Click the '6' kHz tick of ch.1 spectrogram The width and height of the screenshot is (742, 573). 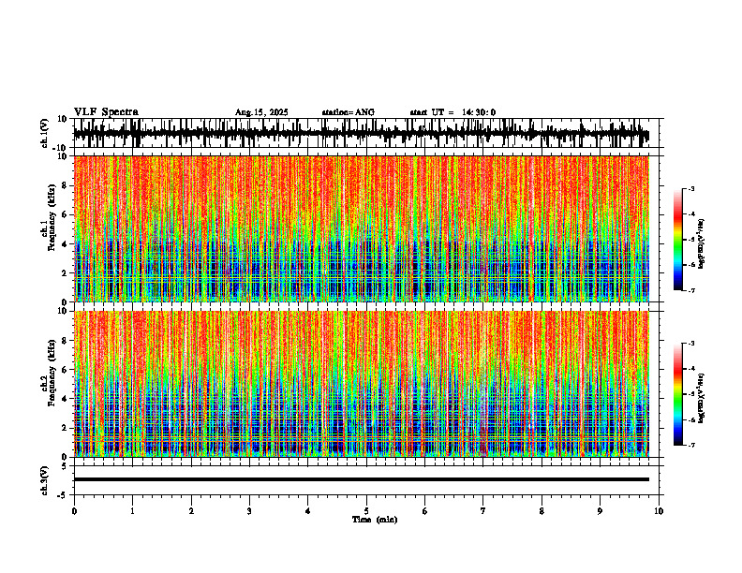coord(65,214)
